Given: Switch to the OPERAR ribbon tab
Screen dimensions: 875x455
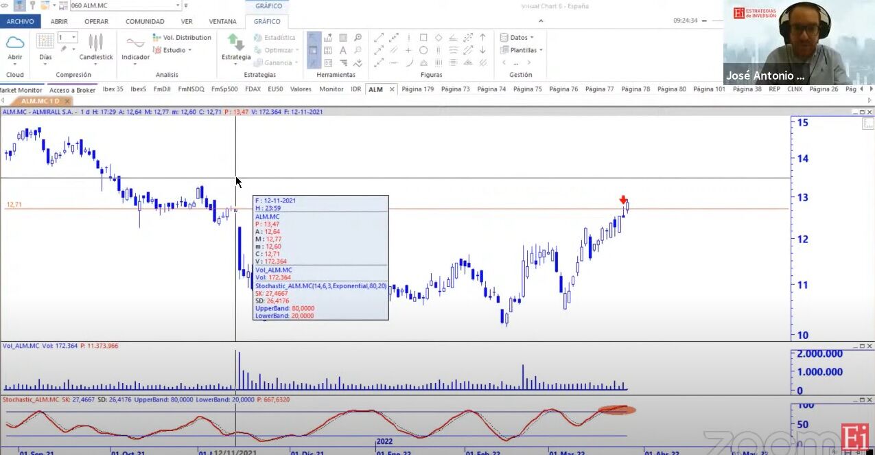Looking at the screenshot, I should pyautogui.click(x=96, y=21).
